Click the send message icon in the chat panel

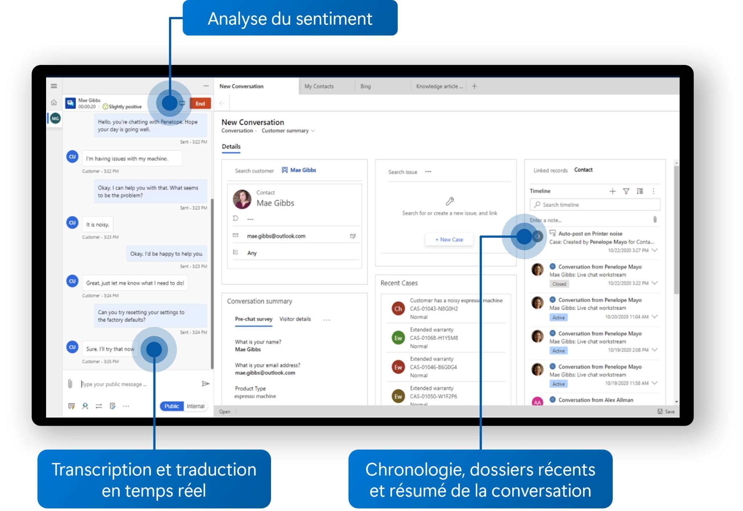[x=206, y=384]
